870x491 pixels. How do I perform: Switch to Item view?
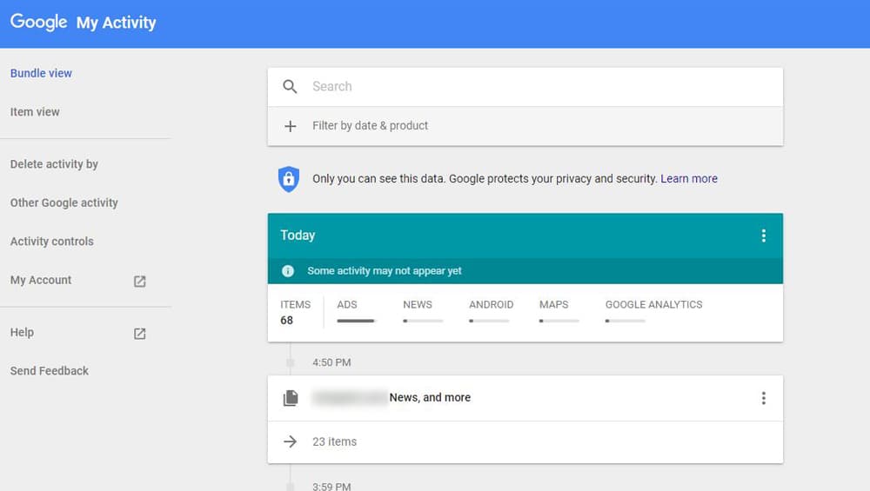point(35,112)
